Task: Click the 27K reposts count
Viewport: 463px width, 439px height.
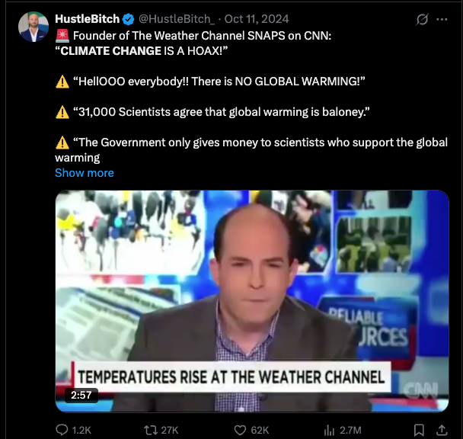Action: pyautogui.click(x=170, y=430)
